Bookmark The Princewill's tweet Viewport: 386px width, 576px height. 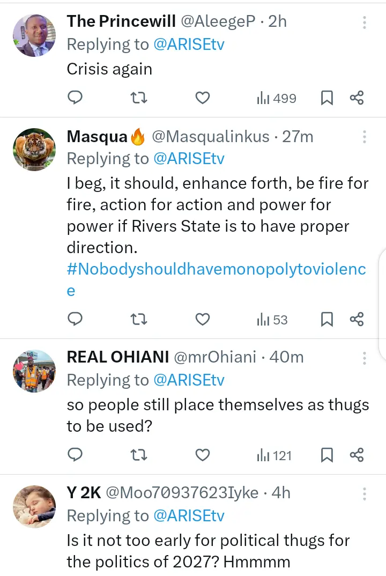pos(326,98)
